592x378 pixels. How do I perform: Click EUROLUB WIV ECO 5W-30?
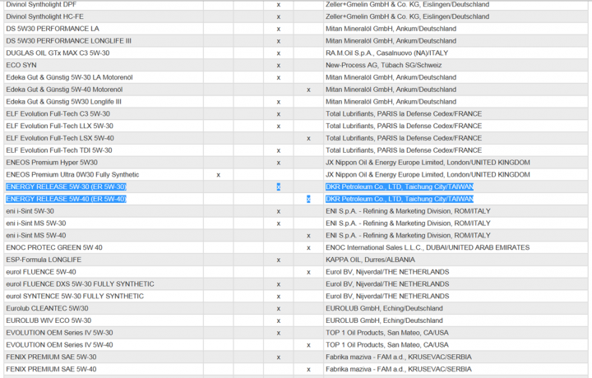[x=49, y=320]
